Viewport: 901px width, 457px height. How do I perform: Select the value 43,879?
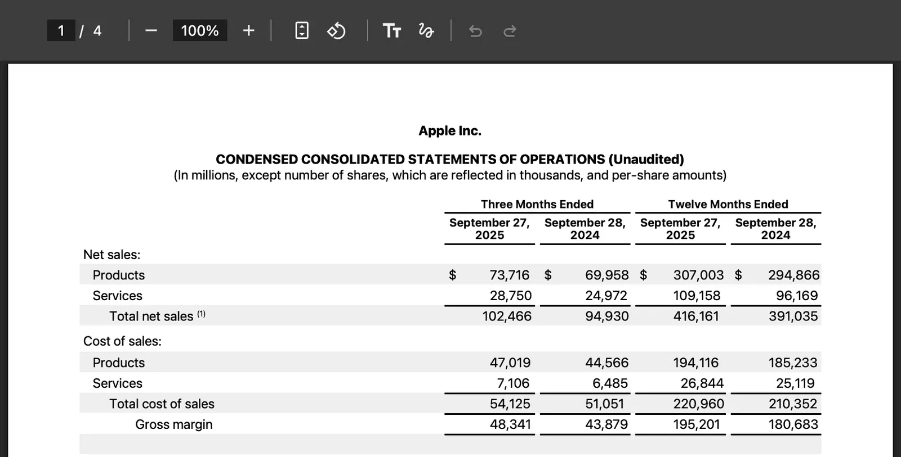606,424
